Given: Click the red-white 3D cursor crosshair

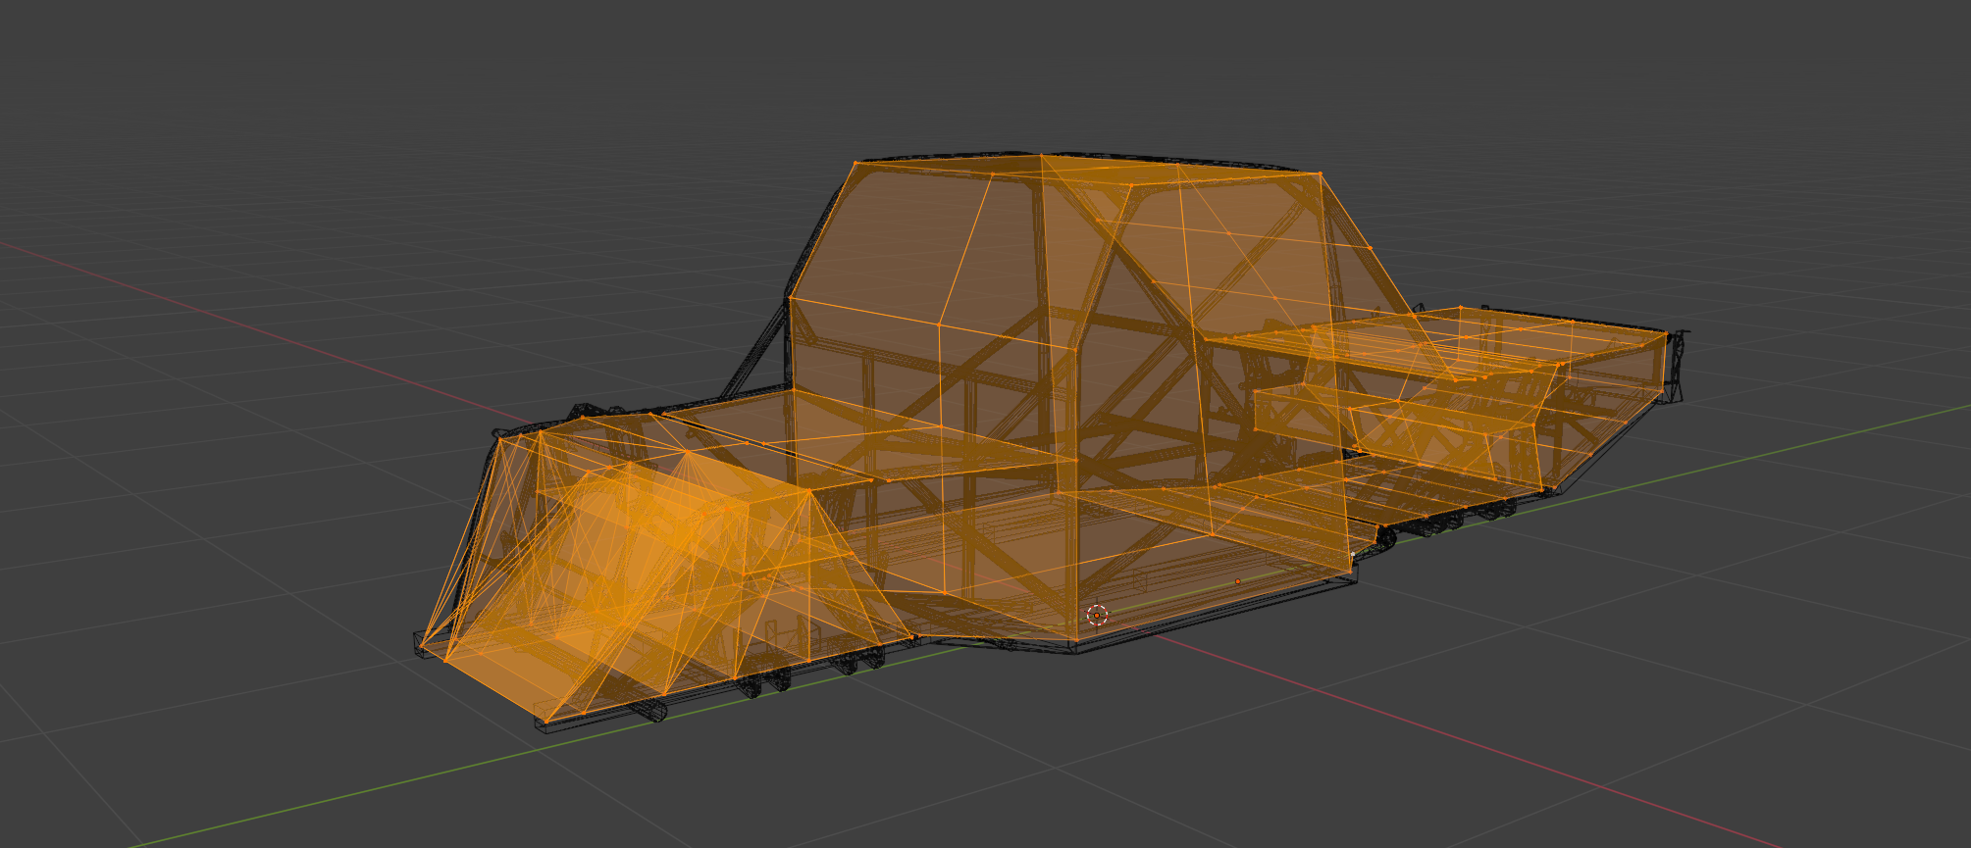Looking at the screenshot, I should click(1097, 615).
